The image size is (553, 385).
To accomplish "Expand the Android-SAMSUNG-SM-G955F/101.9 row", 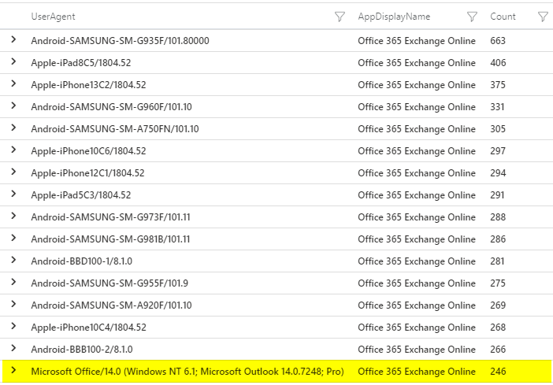I will tap(13, 282).
